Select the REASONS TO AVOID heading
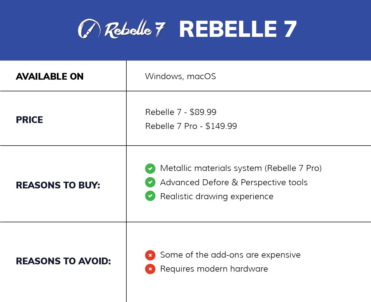 click(x=63, y=261)
